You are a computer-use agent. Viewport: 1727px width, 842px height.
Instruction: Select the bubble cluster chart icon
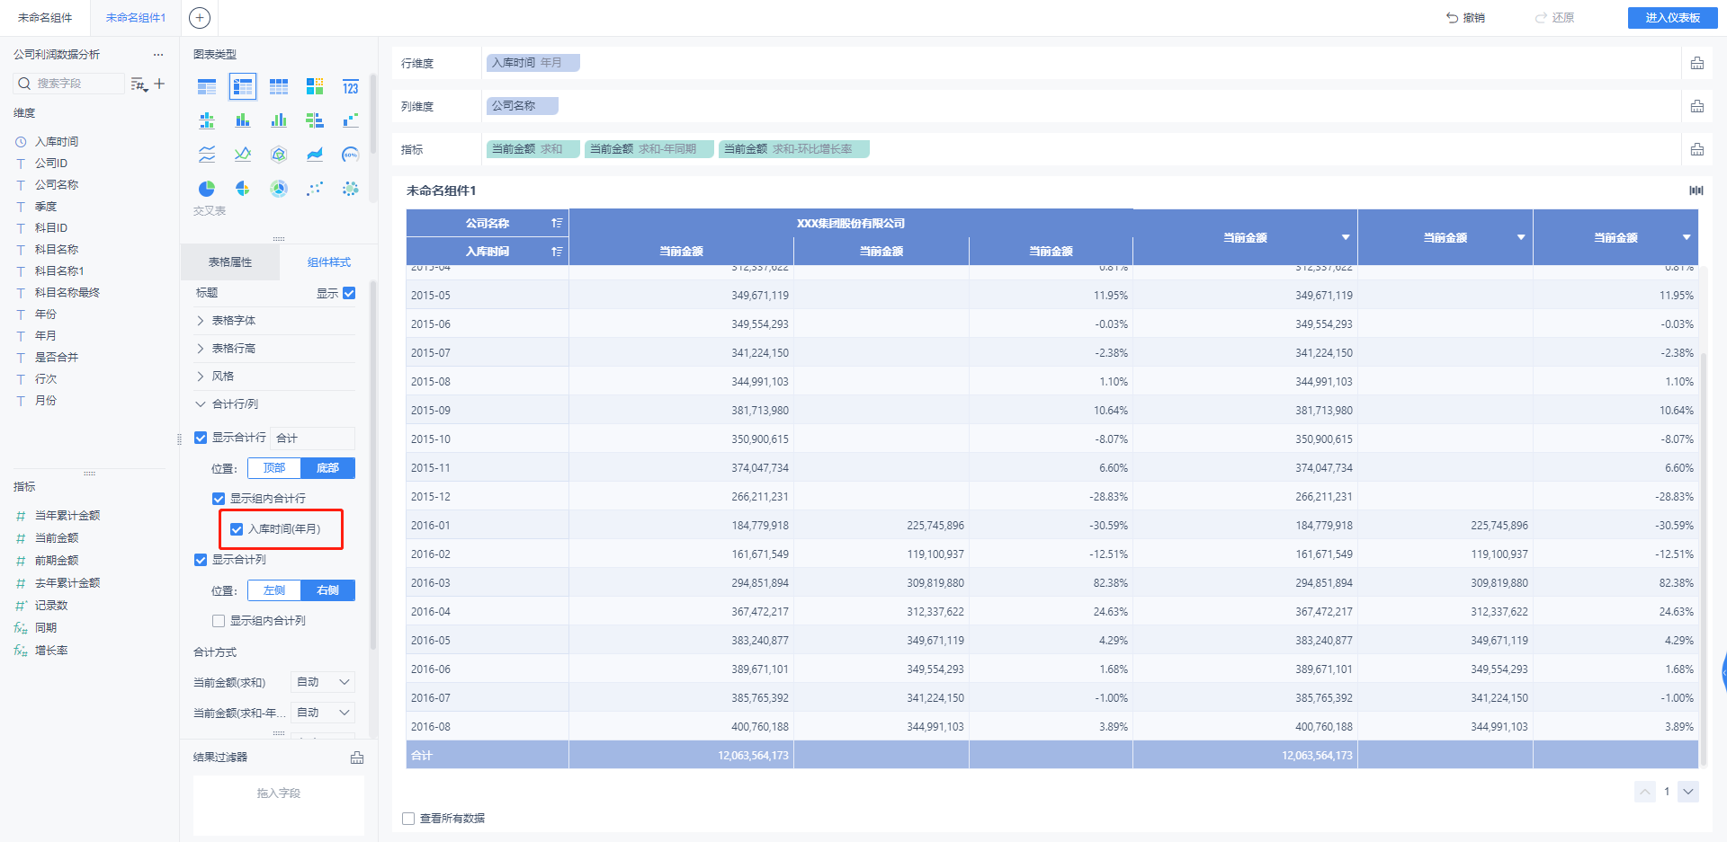351,189
